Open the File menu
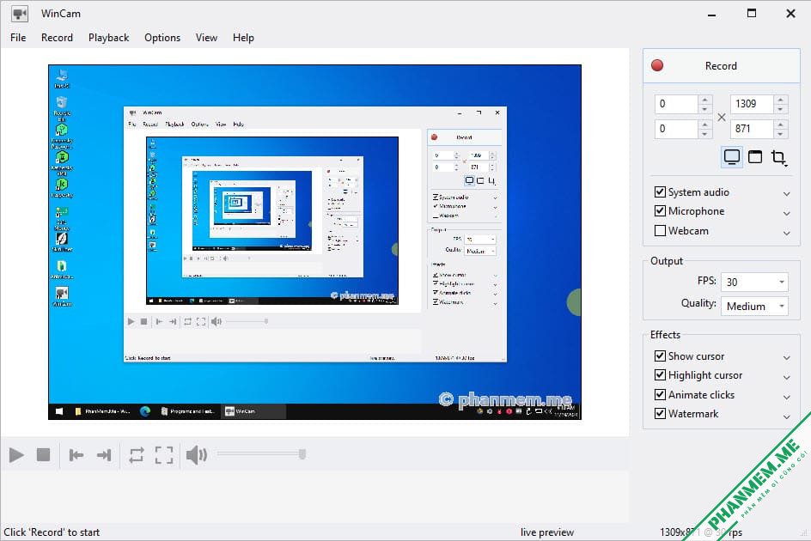The height and width of the screenshot is (541, 811). pos(18,38)
